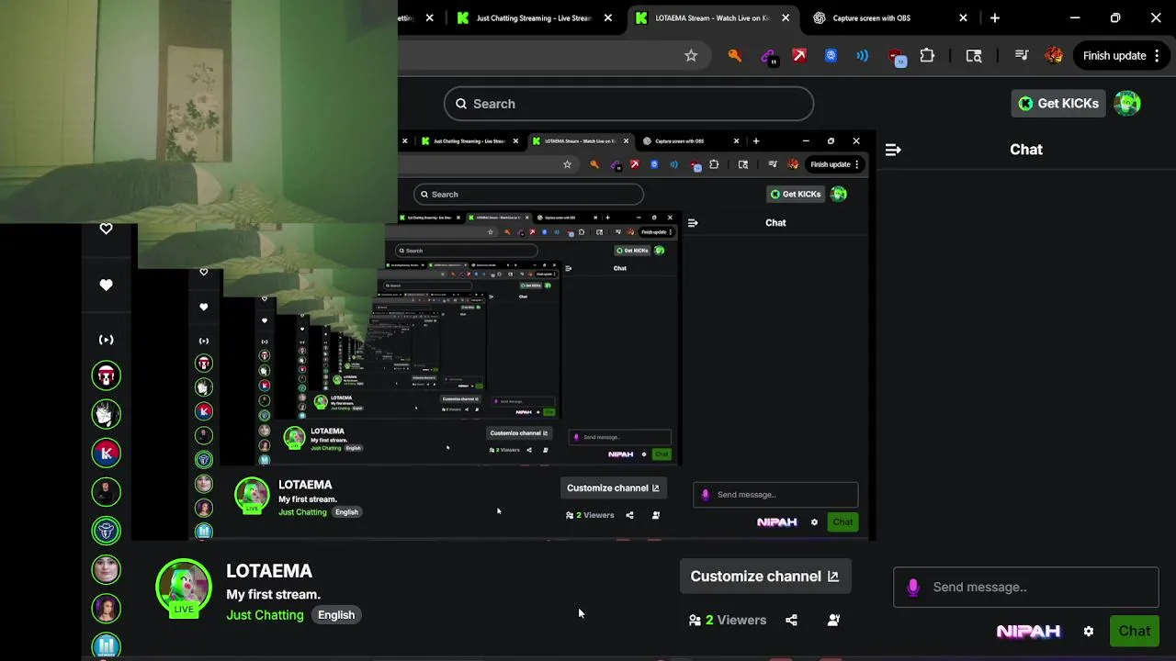Close the LOTAEMA Stream tab

tap(786, 17)
